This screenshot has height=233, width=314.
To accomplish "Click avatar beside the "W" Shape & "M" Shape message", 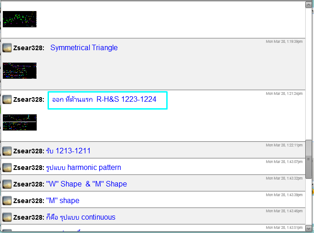I will coord(7,184).
